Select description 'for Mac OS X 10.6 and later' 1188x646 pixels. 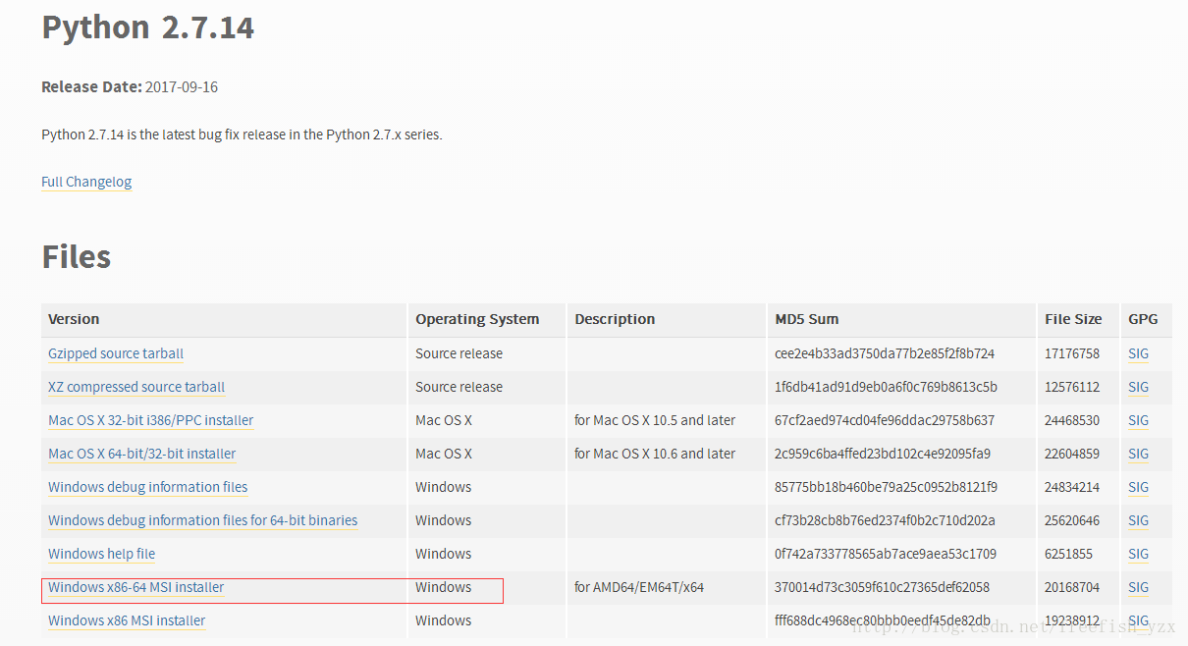tap(655, 454)
